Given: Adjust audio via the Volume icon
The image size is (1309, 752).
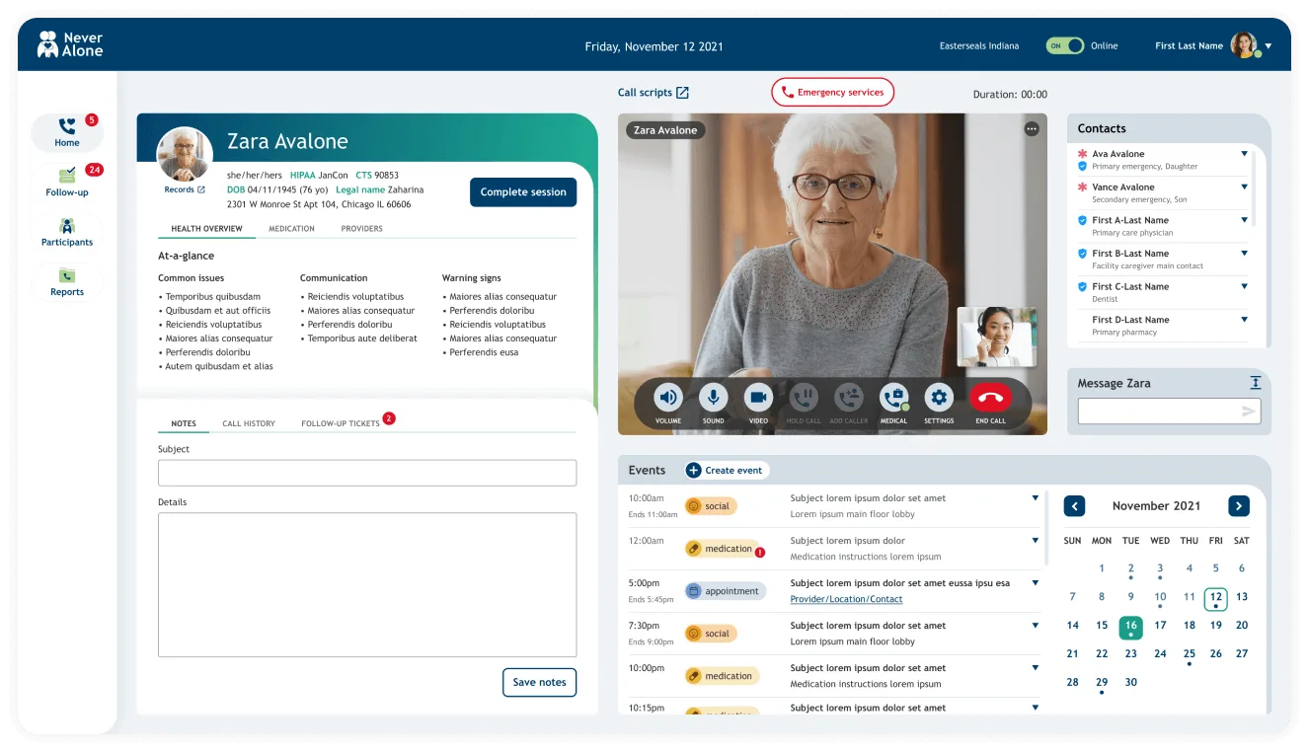Looking at the screenshot, I should pos(667,399).
